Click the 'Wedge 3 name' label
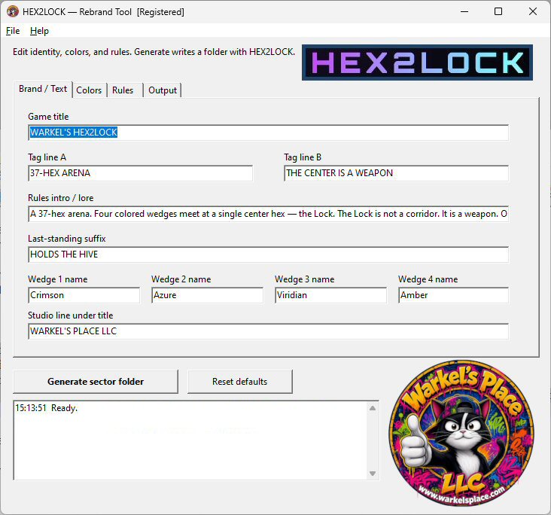This screenshot has width=551, height=515. click(304, 279)
